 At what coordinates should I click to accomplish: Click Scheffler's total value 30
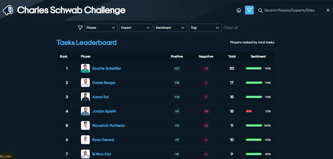232,68
